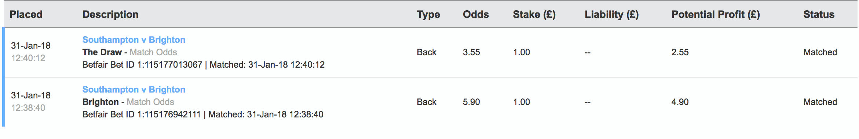Click the Potential Profit (£) column header

716,15
